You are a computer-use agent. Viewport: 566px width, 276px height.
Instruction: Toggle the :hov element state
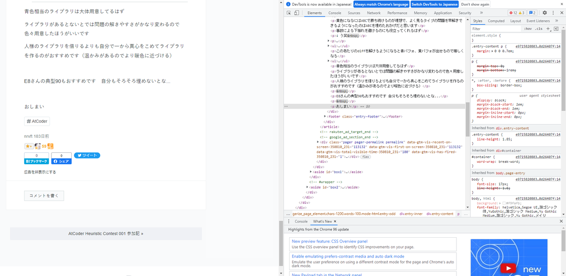click(528, 29)
